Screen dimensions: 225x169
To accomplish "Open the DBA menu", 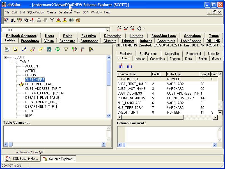I will click(x=86, y=12).
